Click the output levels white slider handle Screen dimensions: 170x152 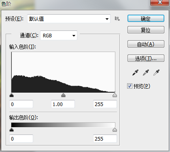click(x=115, y=130)
